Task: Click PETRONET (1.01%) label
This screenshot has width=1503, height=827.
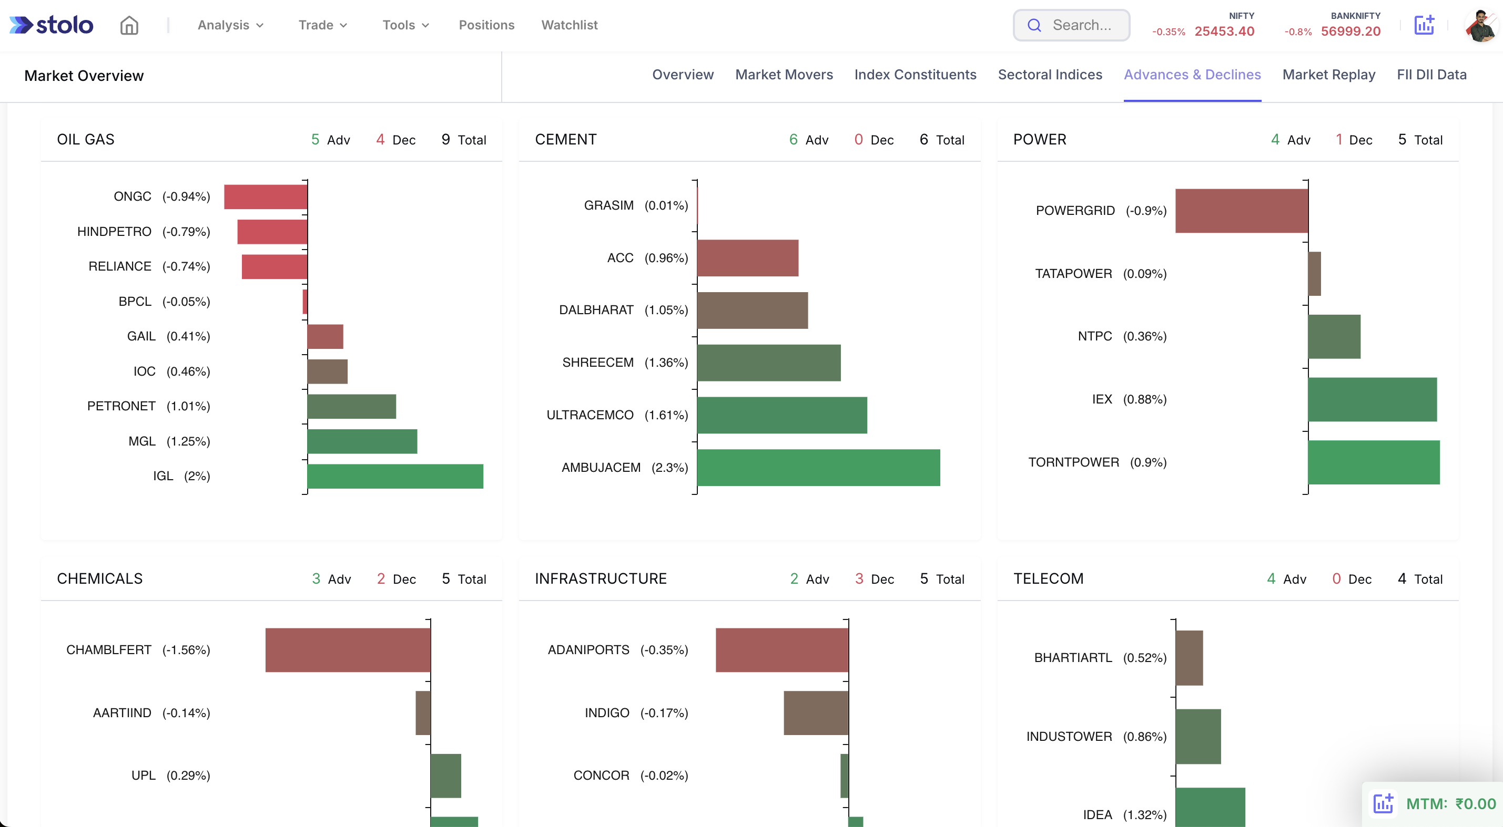Action: [149, 406]
